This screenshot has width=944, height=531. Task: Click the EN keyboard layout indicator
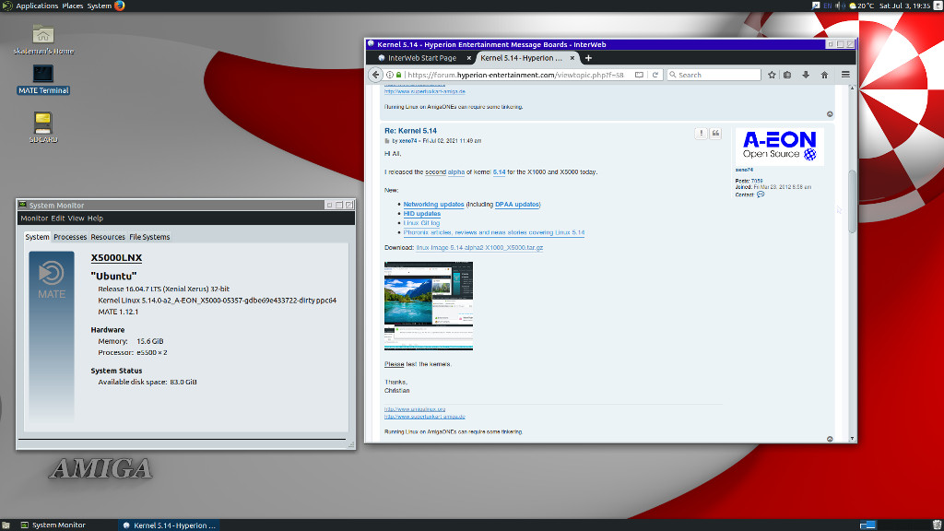click(827, 6)
